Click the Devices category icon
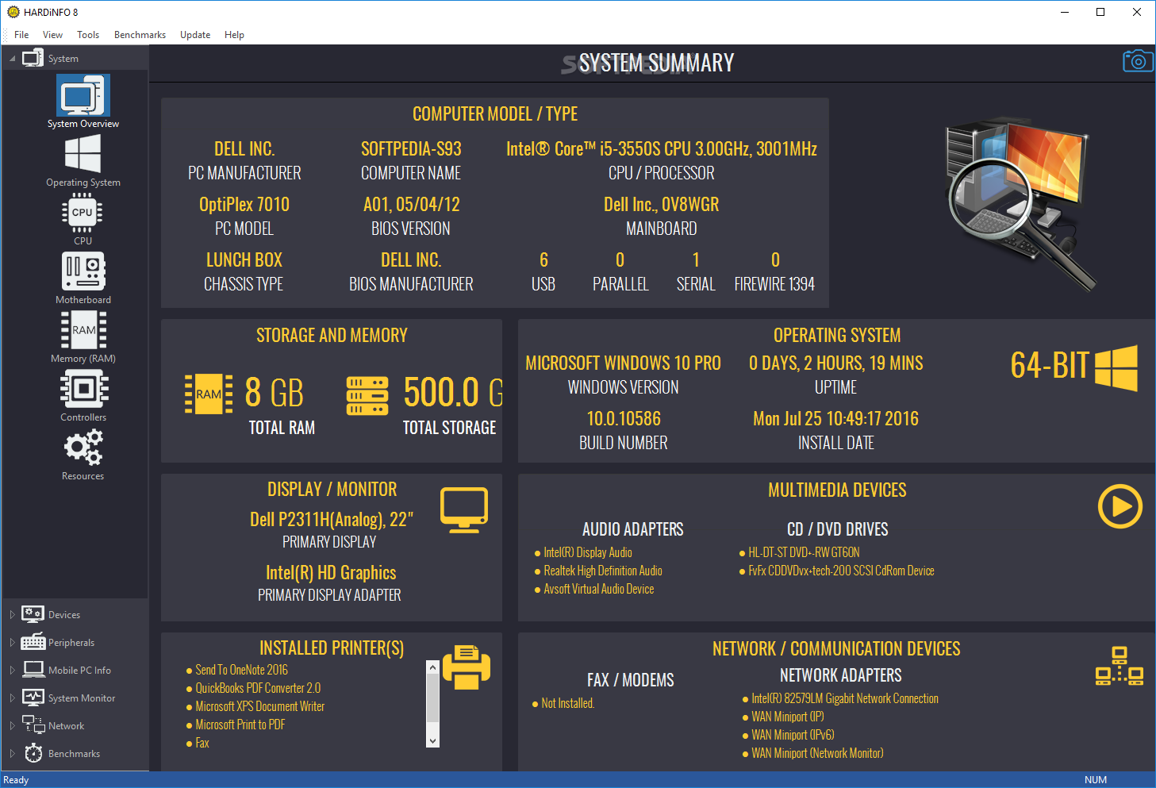1156x788 pixels. (33, 614)
